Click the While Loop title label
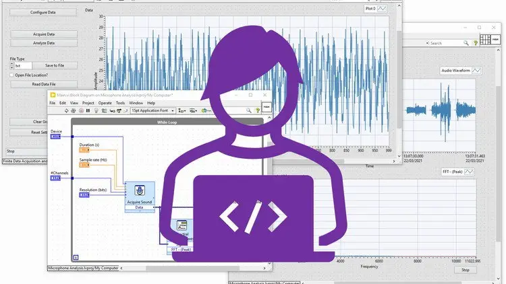This screenshot has width=506, height=284. pos(167,122)
